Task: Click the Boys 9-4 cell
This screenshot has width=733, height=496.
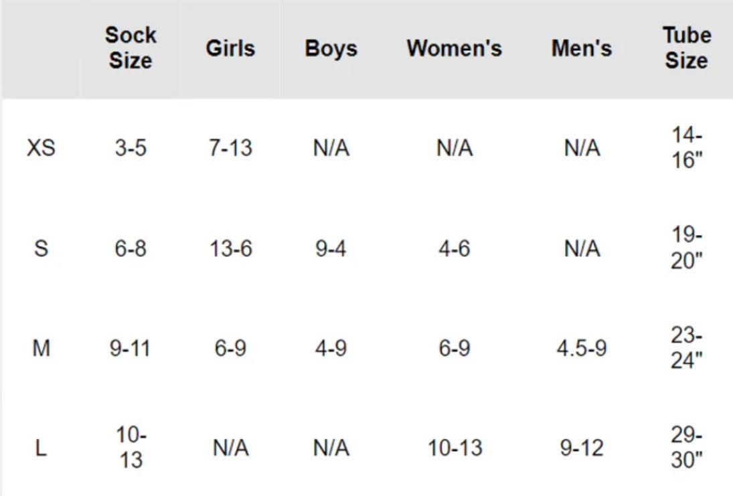Action: click(331, 249)
